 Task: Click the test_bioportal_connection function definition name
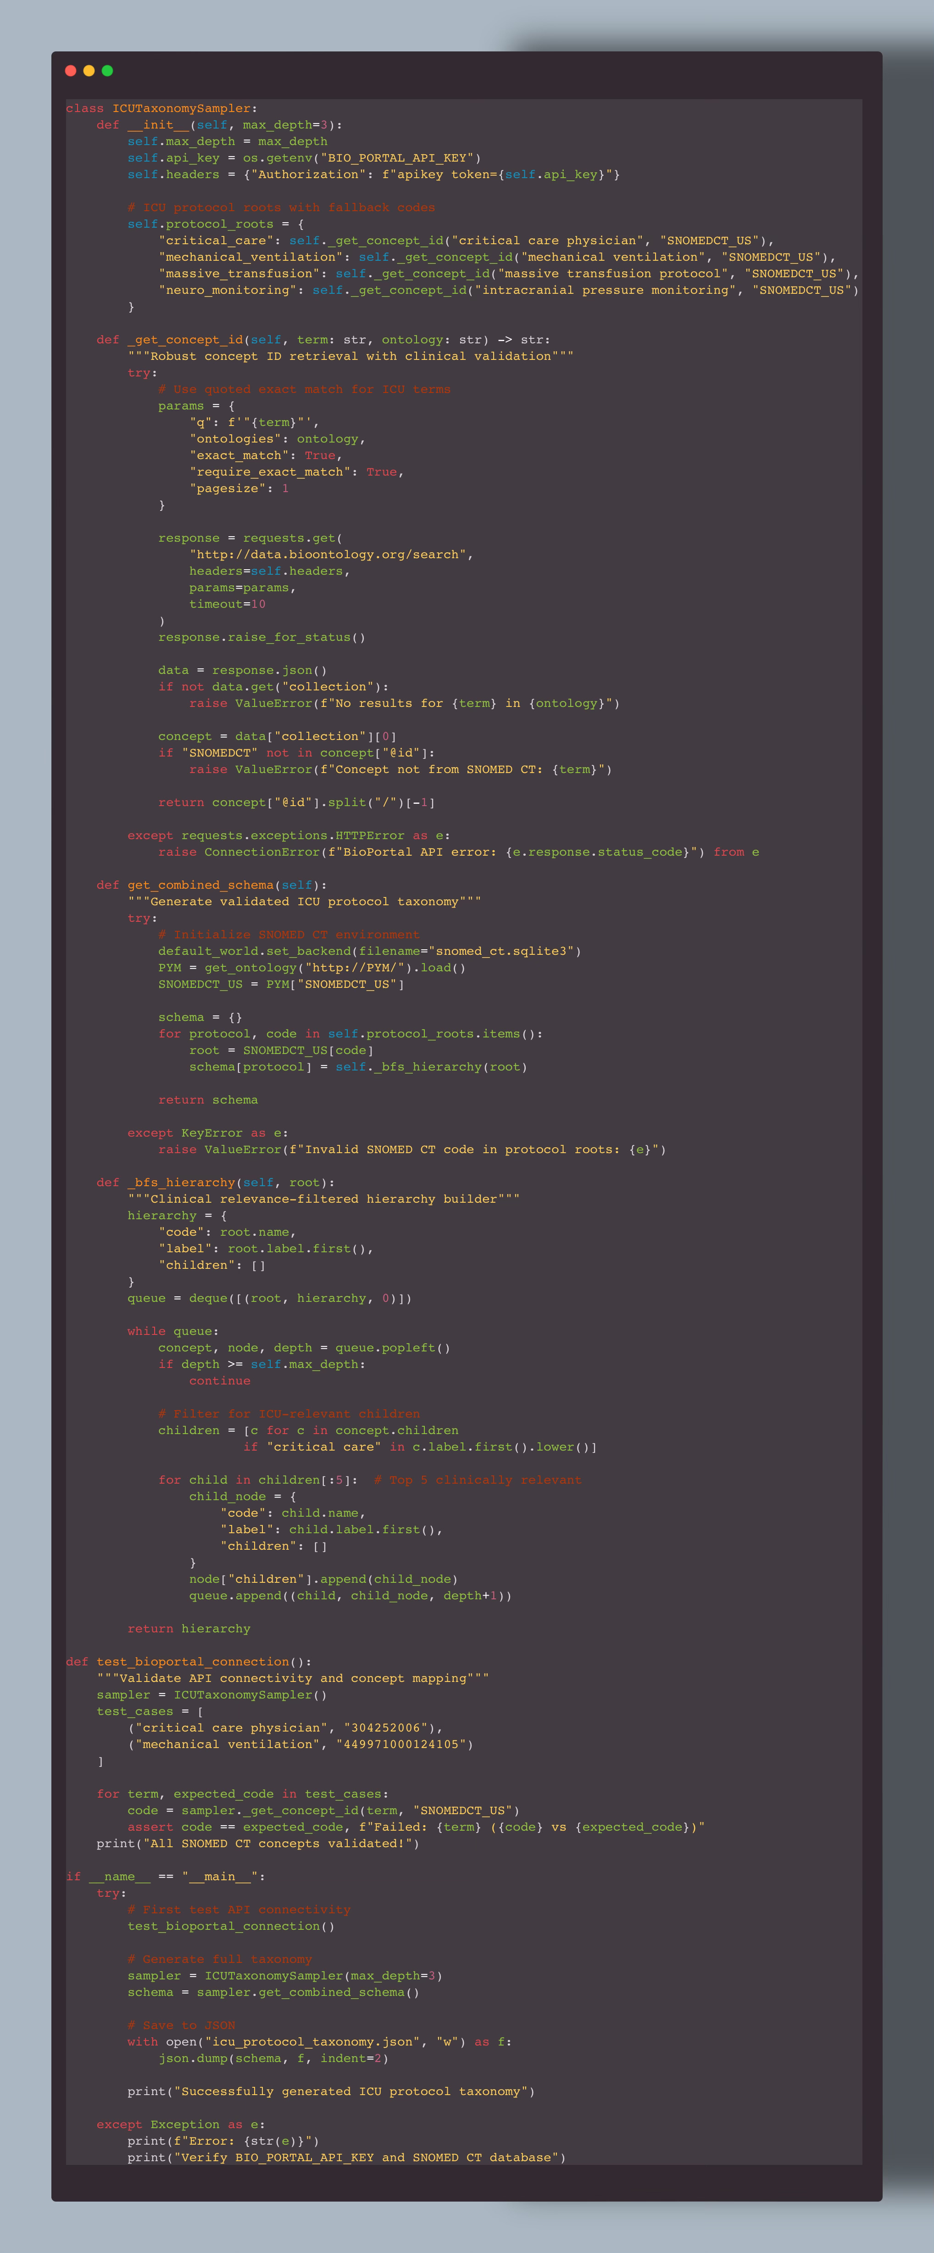[x=192, y=1662]
